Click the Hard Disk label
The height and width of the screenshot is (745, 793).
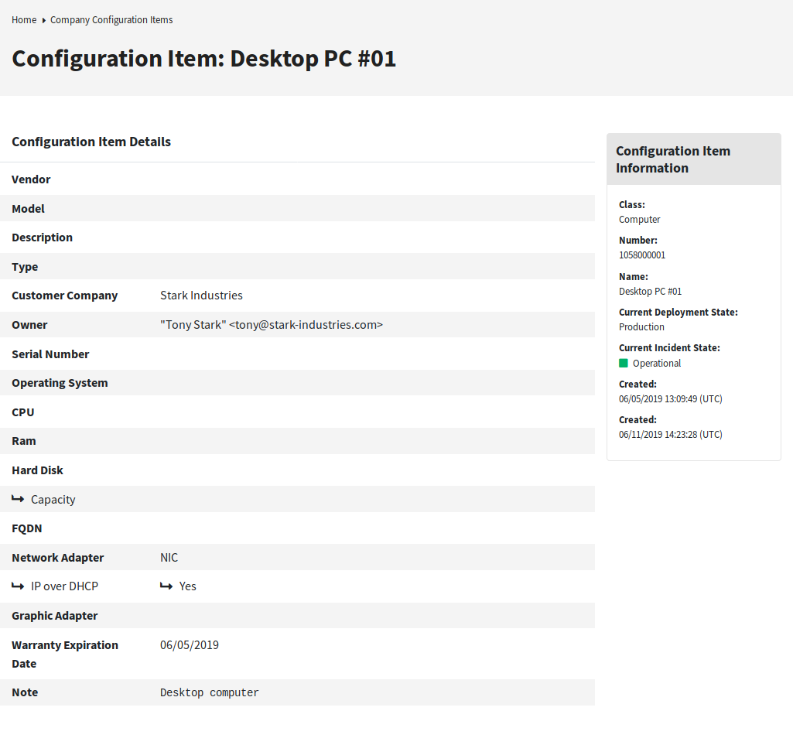click(37, 470)
